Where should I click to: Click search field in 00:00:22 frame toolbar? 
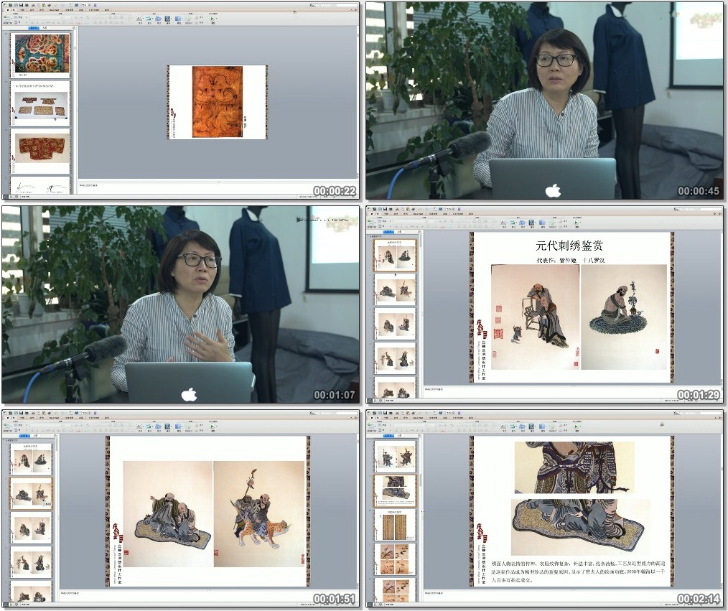coord(335,5)
